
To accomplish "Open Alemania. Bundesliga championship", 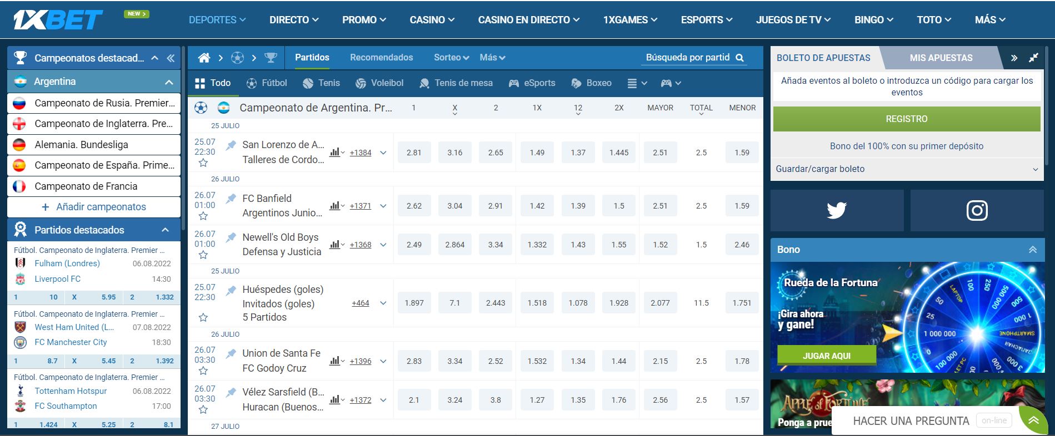I will click(94, 145).
